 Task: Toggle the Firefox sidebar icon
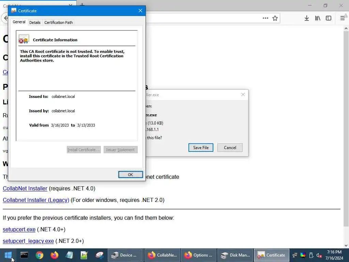329,18
